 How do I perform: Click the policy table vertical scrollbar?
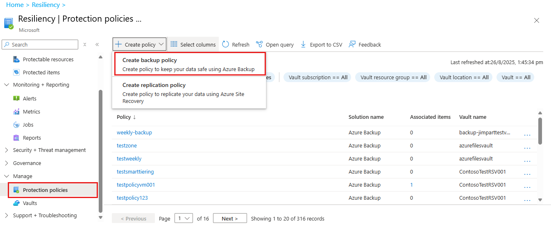(540, 131)
